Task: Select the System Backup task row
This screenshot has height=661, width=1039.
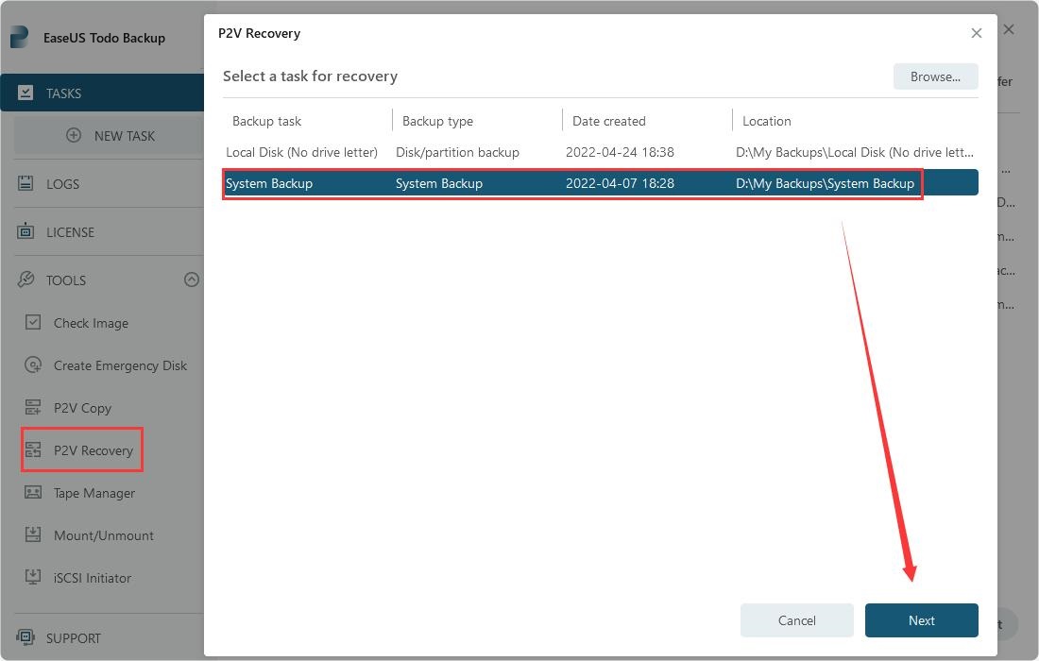Action: coord(601,183)
